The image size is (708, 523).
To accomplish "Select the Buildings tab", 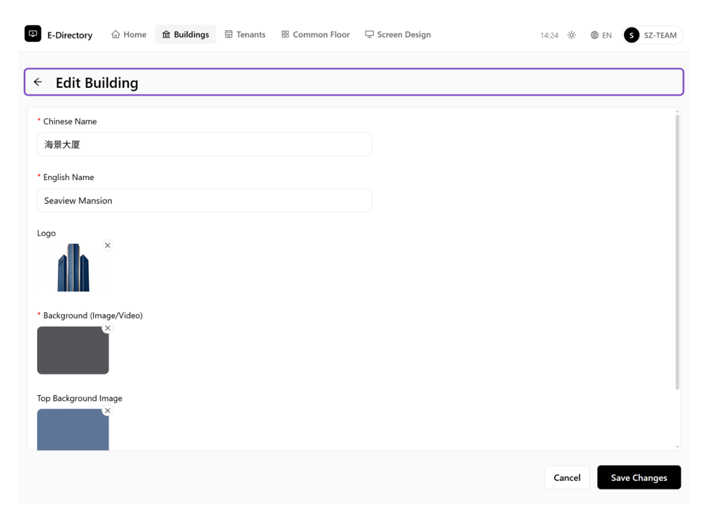I will pyautogui.click(x=186, y=35).
